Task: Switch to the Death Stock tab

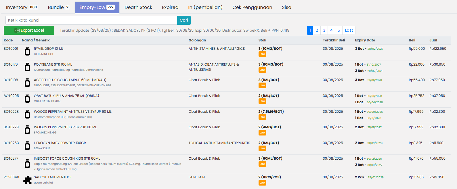Action: pos(138,7)
